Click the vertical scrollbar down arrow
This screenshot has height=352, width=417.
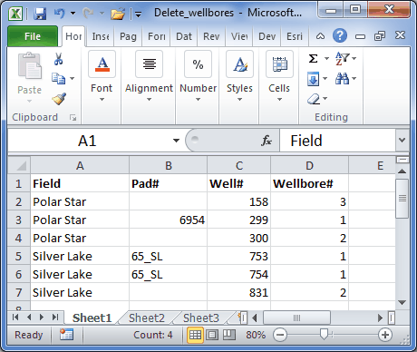[x=402, y=302]
